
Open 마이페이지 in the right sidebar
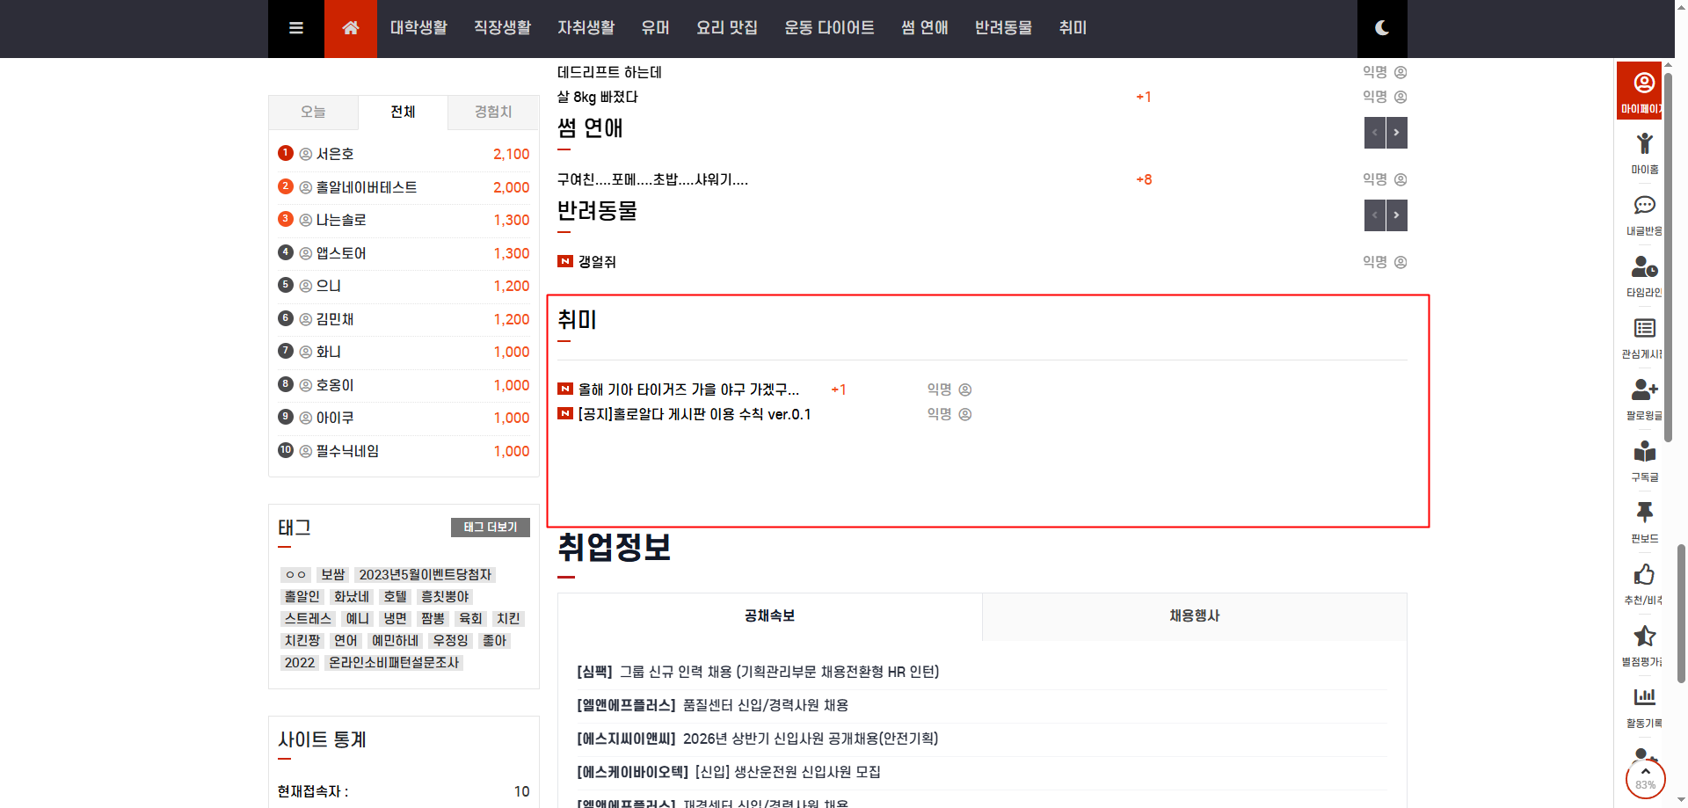click(x=1642, y=91)
